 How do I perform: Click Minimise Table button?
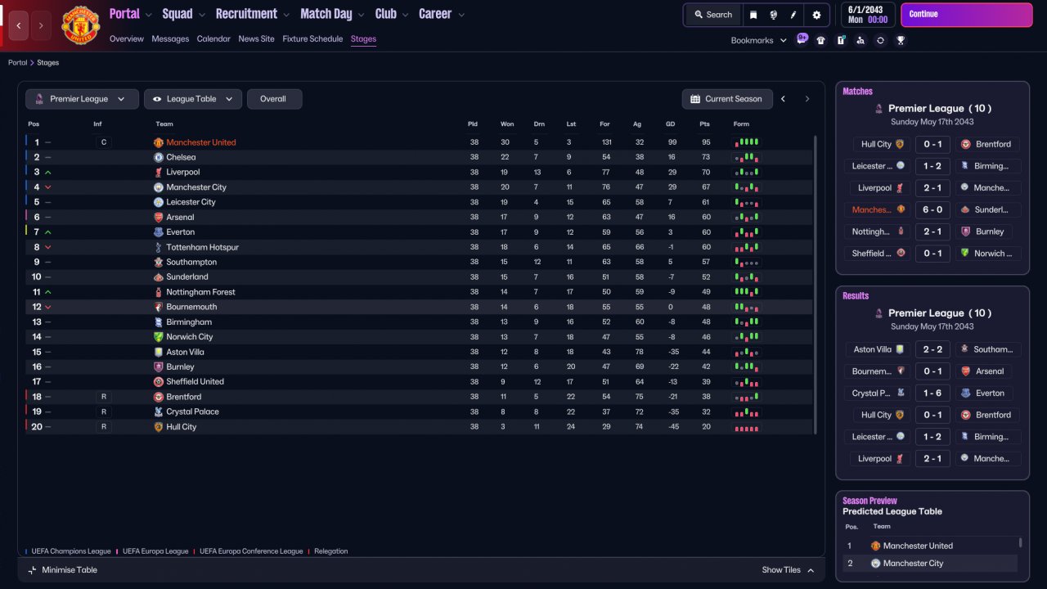pyautogui.click(x=62, y=570)
